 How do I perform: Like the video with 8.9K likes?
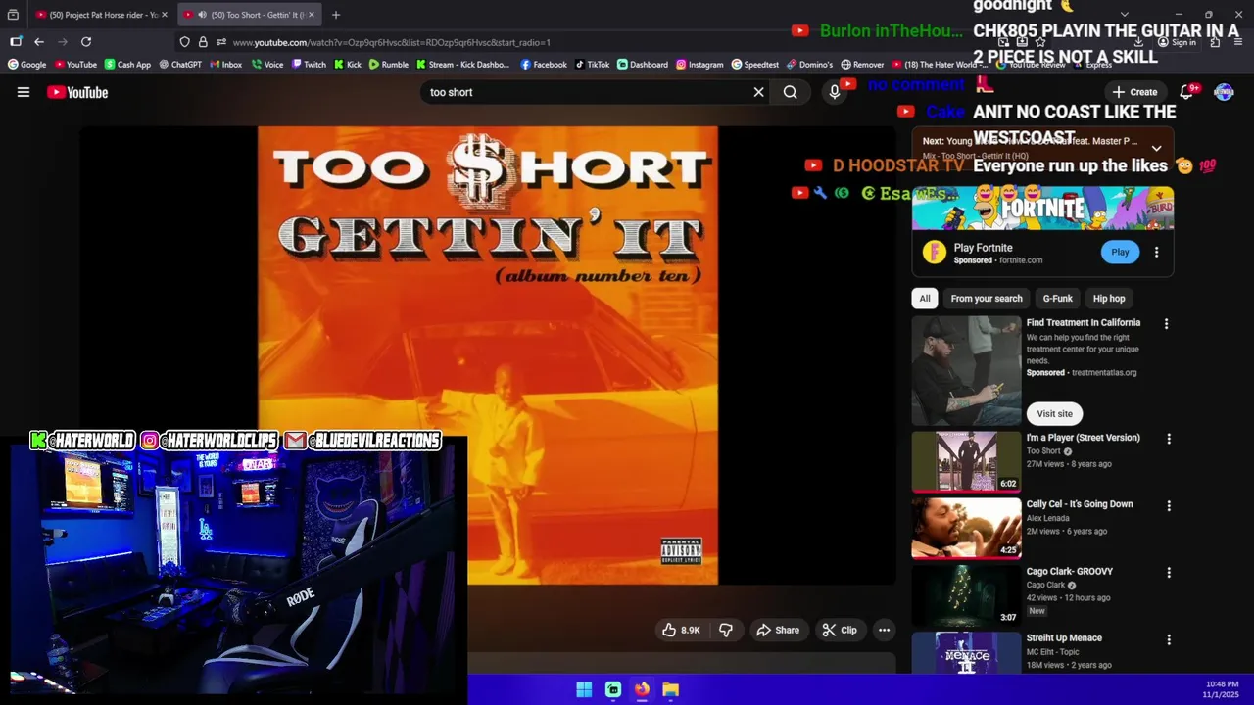tap(681, 630)
